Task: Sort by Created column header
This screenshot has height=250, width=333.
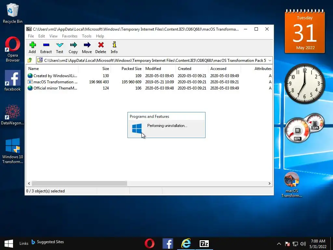Action: [192, 69]
